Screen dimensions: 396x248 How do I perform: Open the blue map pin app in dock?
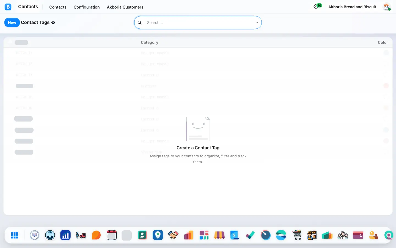tap(158, 235)
